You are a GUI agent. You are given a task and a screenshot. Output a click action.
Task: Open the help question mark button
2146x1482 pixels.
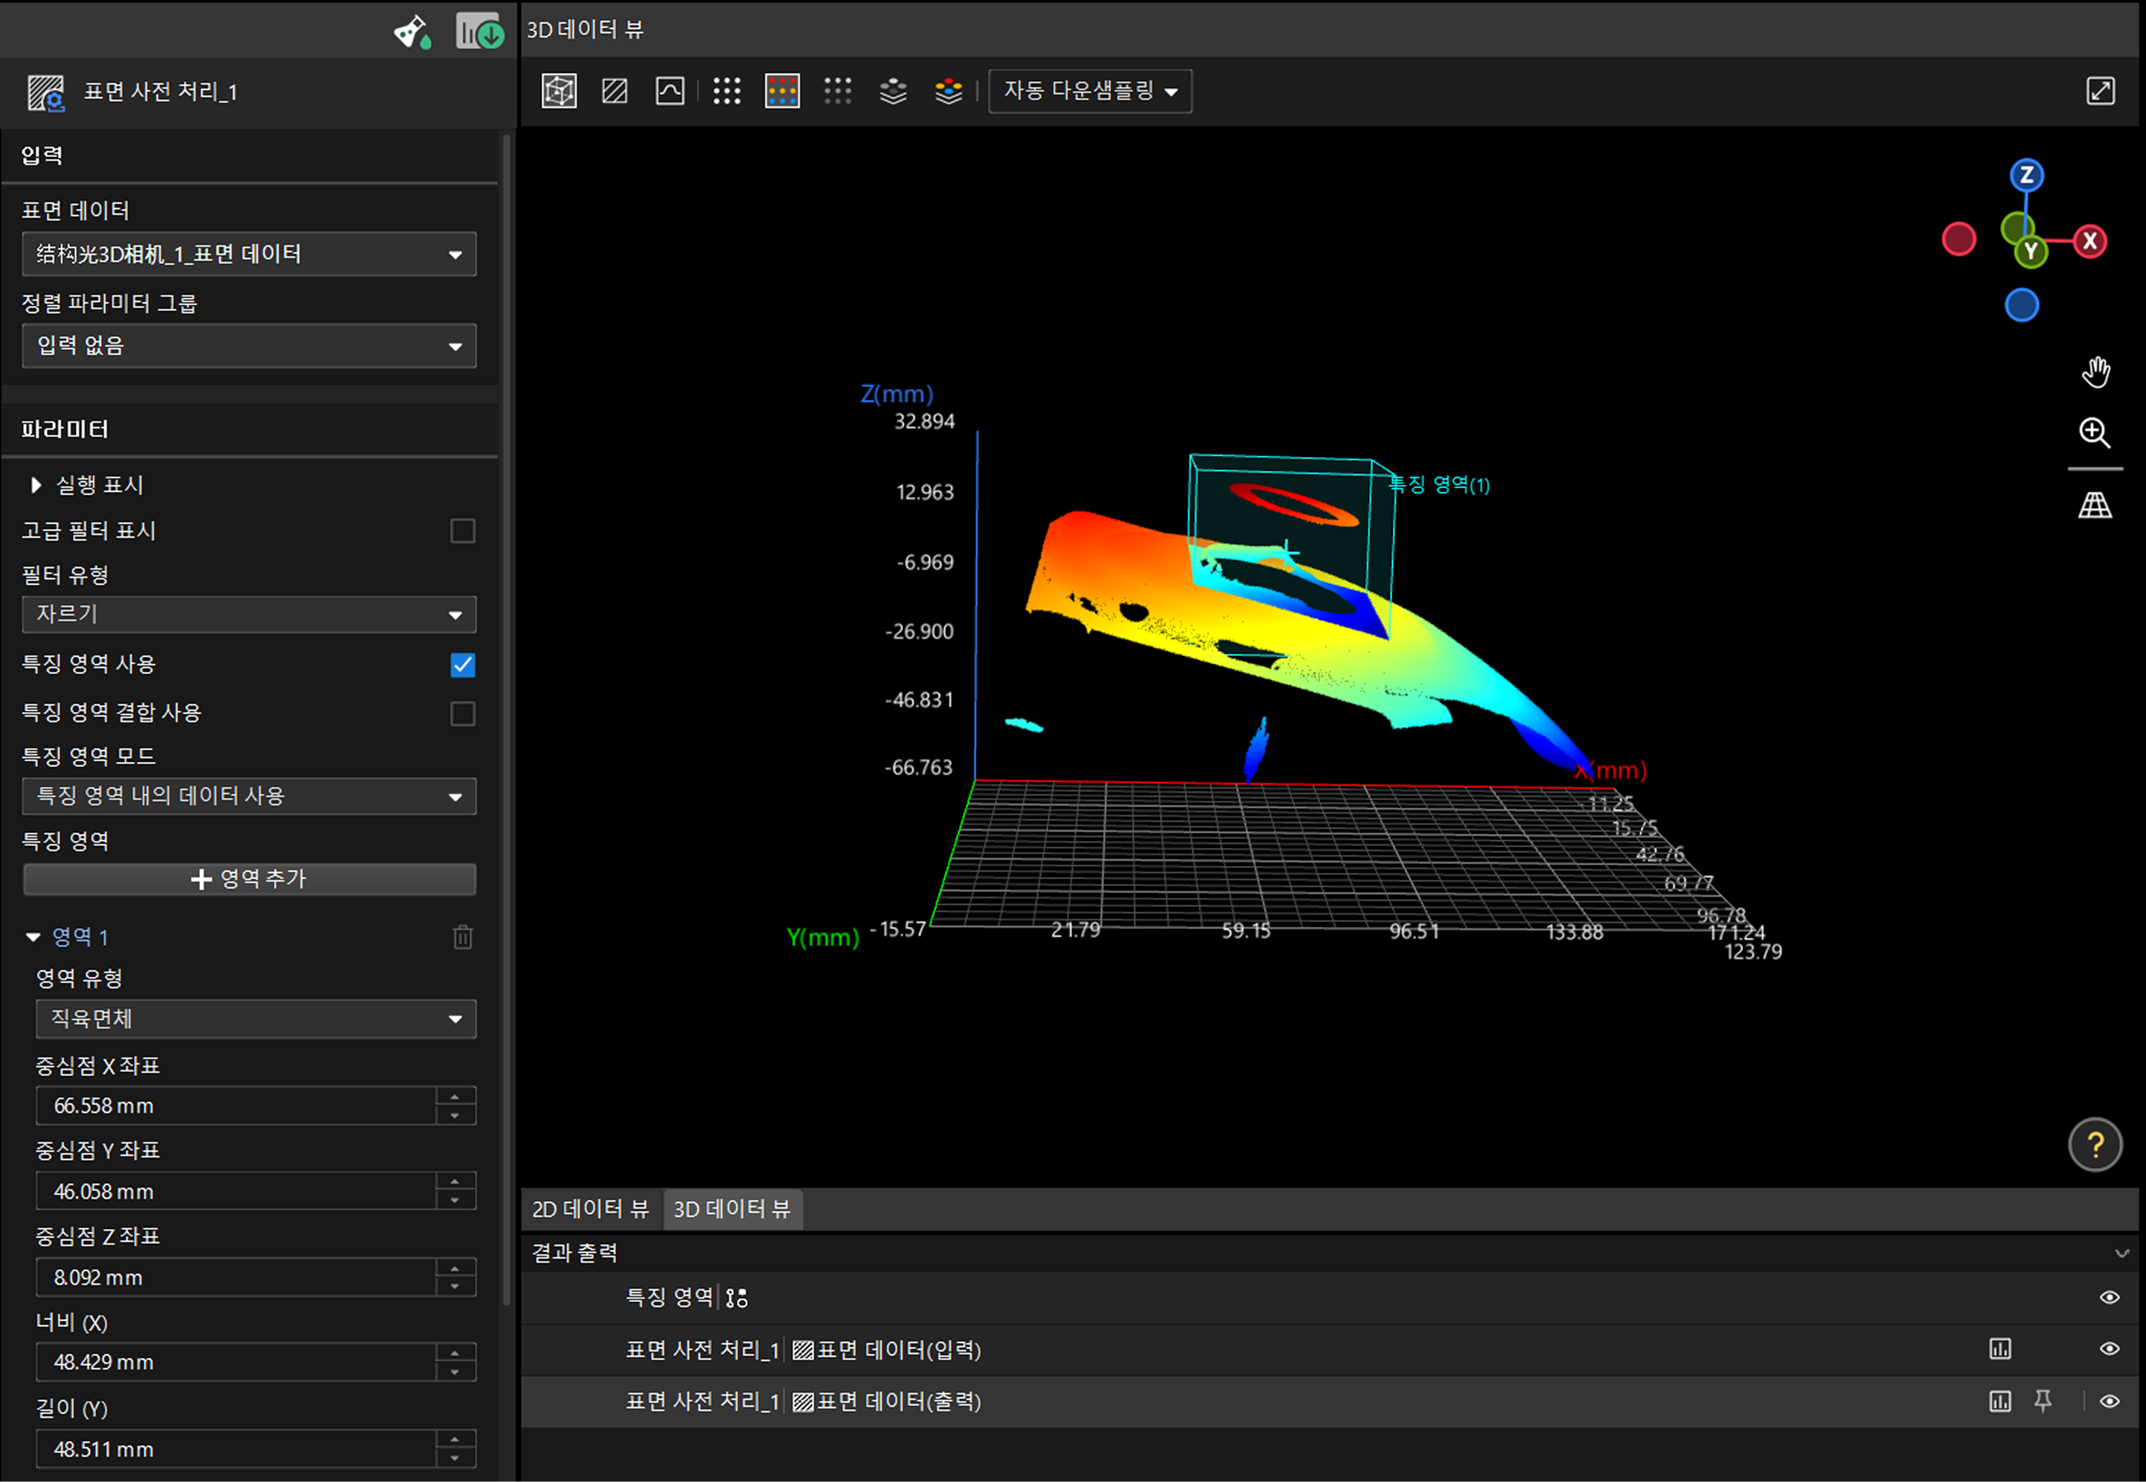pyautogui.click(x=2095, y=1145)
